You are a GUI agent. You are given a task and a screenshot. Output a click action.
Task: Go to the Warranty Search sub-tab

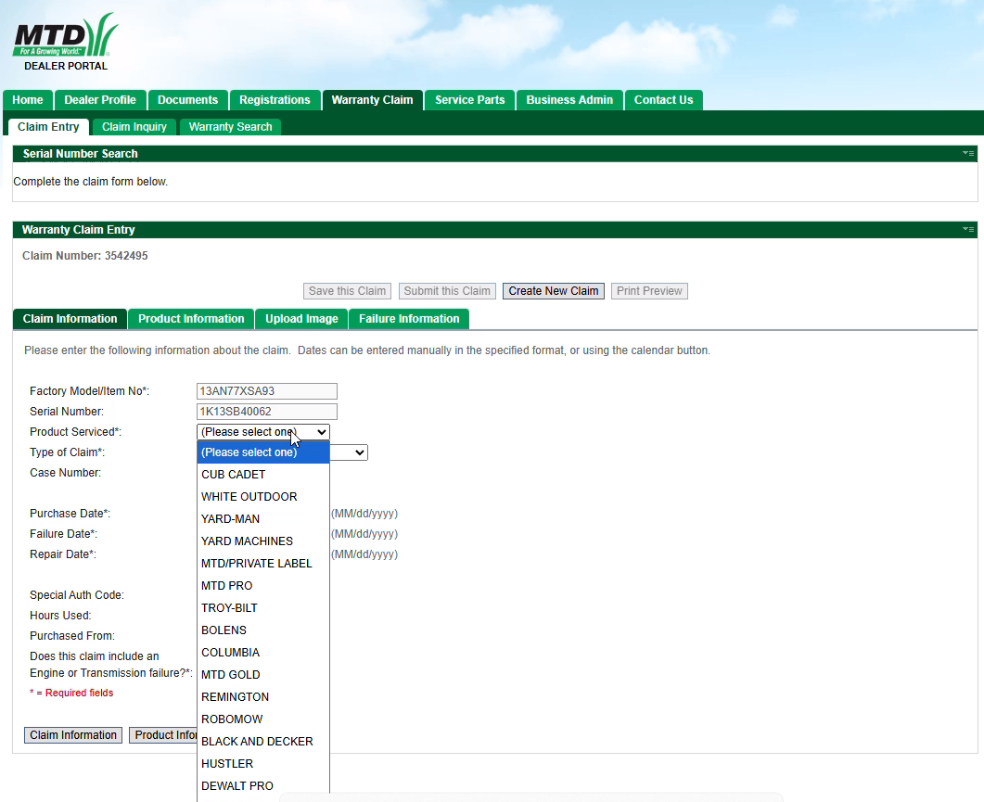(230, 127)
